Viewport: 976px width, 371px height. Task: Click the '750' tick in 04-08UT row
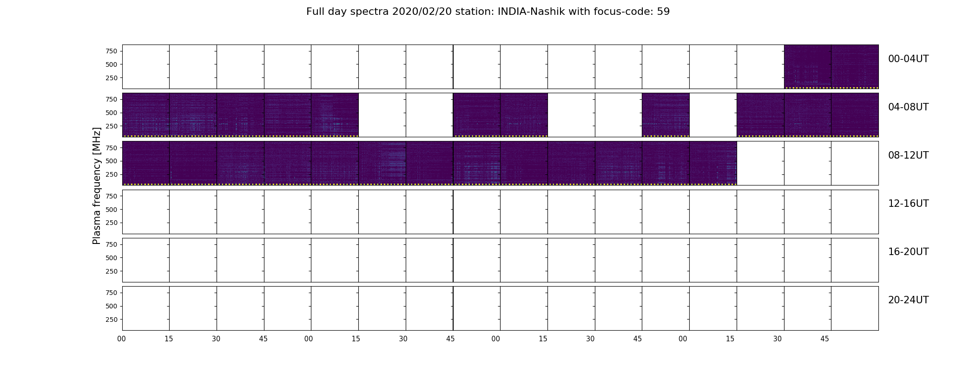(x=112, y=99)
